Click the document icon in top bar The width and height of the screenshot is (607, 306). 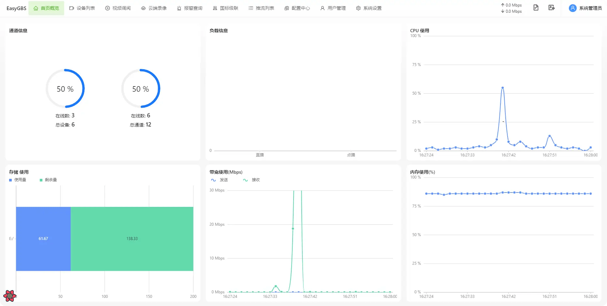536,8
